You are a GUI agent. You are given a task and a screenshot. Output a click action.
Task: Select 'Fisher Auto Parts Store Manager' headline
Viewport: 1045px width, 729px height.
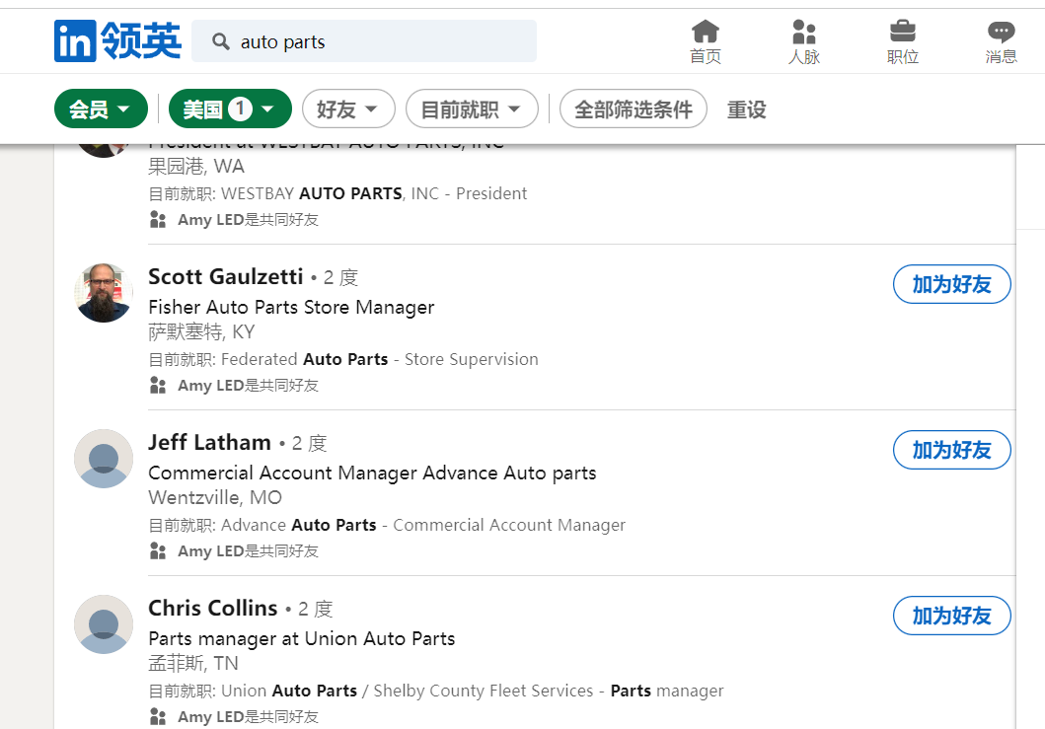291,307
